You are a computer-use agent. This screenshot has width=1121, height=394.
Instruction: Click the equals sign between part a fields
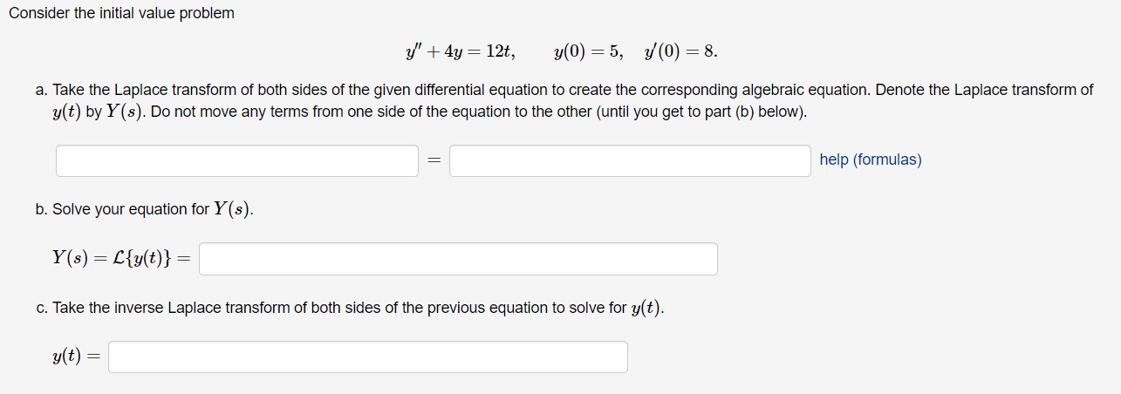click(434, 161)
